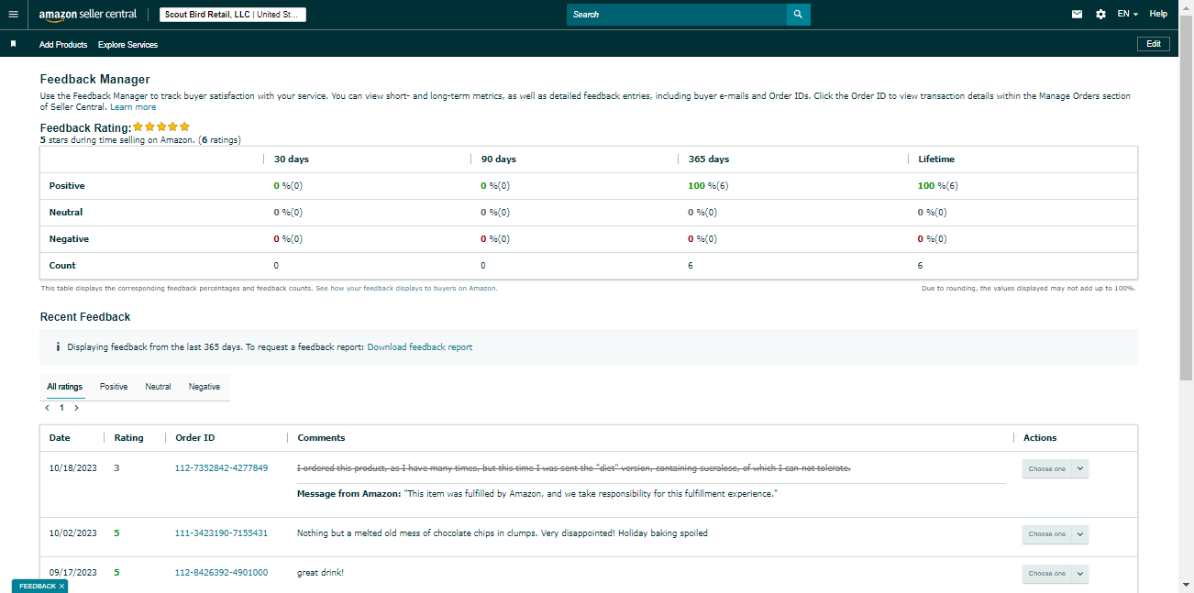Click See how your feedback displays link
Screen dimensions: 1194x593
406,288
